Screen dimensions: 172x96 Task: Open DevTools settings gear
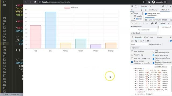(163, 6)
